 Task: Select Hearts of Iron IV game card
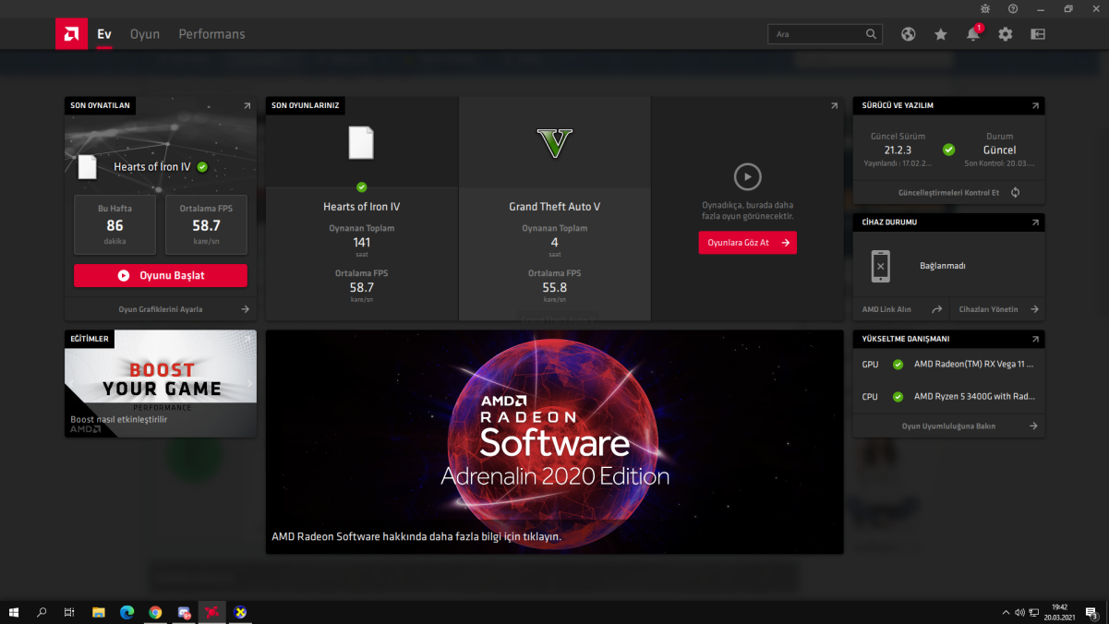click(x=362, y=209)
